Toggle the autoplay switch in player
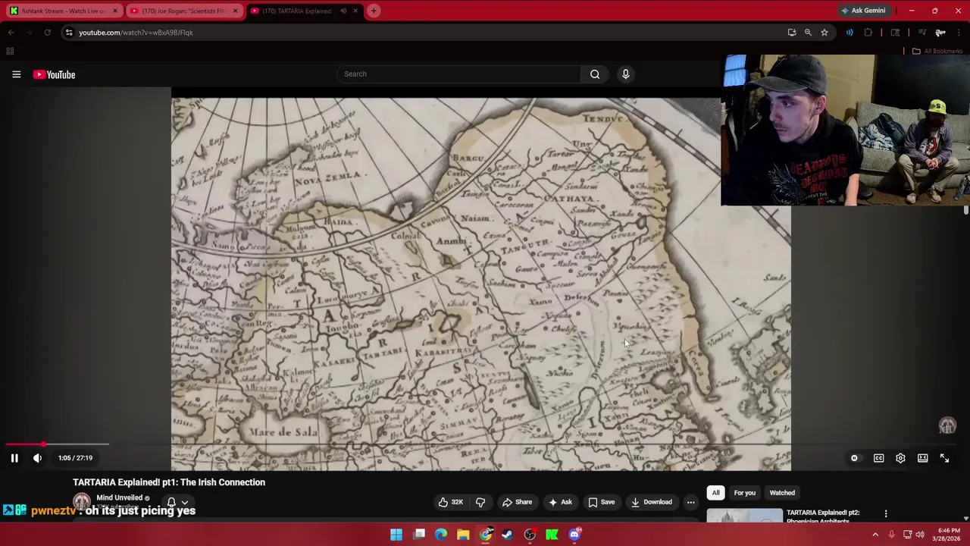970x546 pixels. coord(854,458)
